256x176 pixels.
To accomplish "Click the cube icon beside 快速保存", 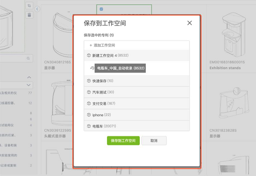I will pyautogui.click(x=89, y=81).
